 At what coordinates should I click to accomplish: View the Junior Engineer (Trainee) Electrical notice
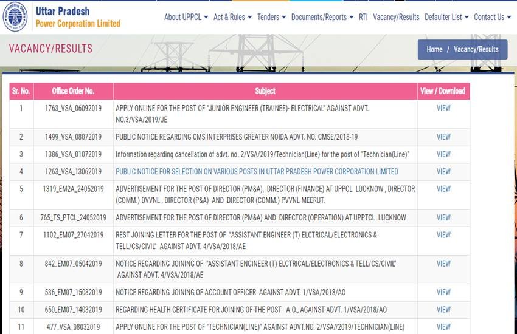[443, 108]
